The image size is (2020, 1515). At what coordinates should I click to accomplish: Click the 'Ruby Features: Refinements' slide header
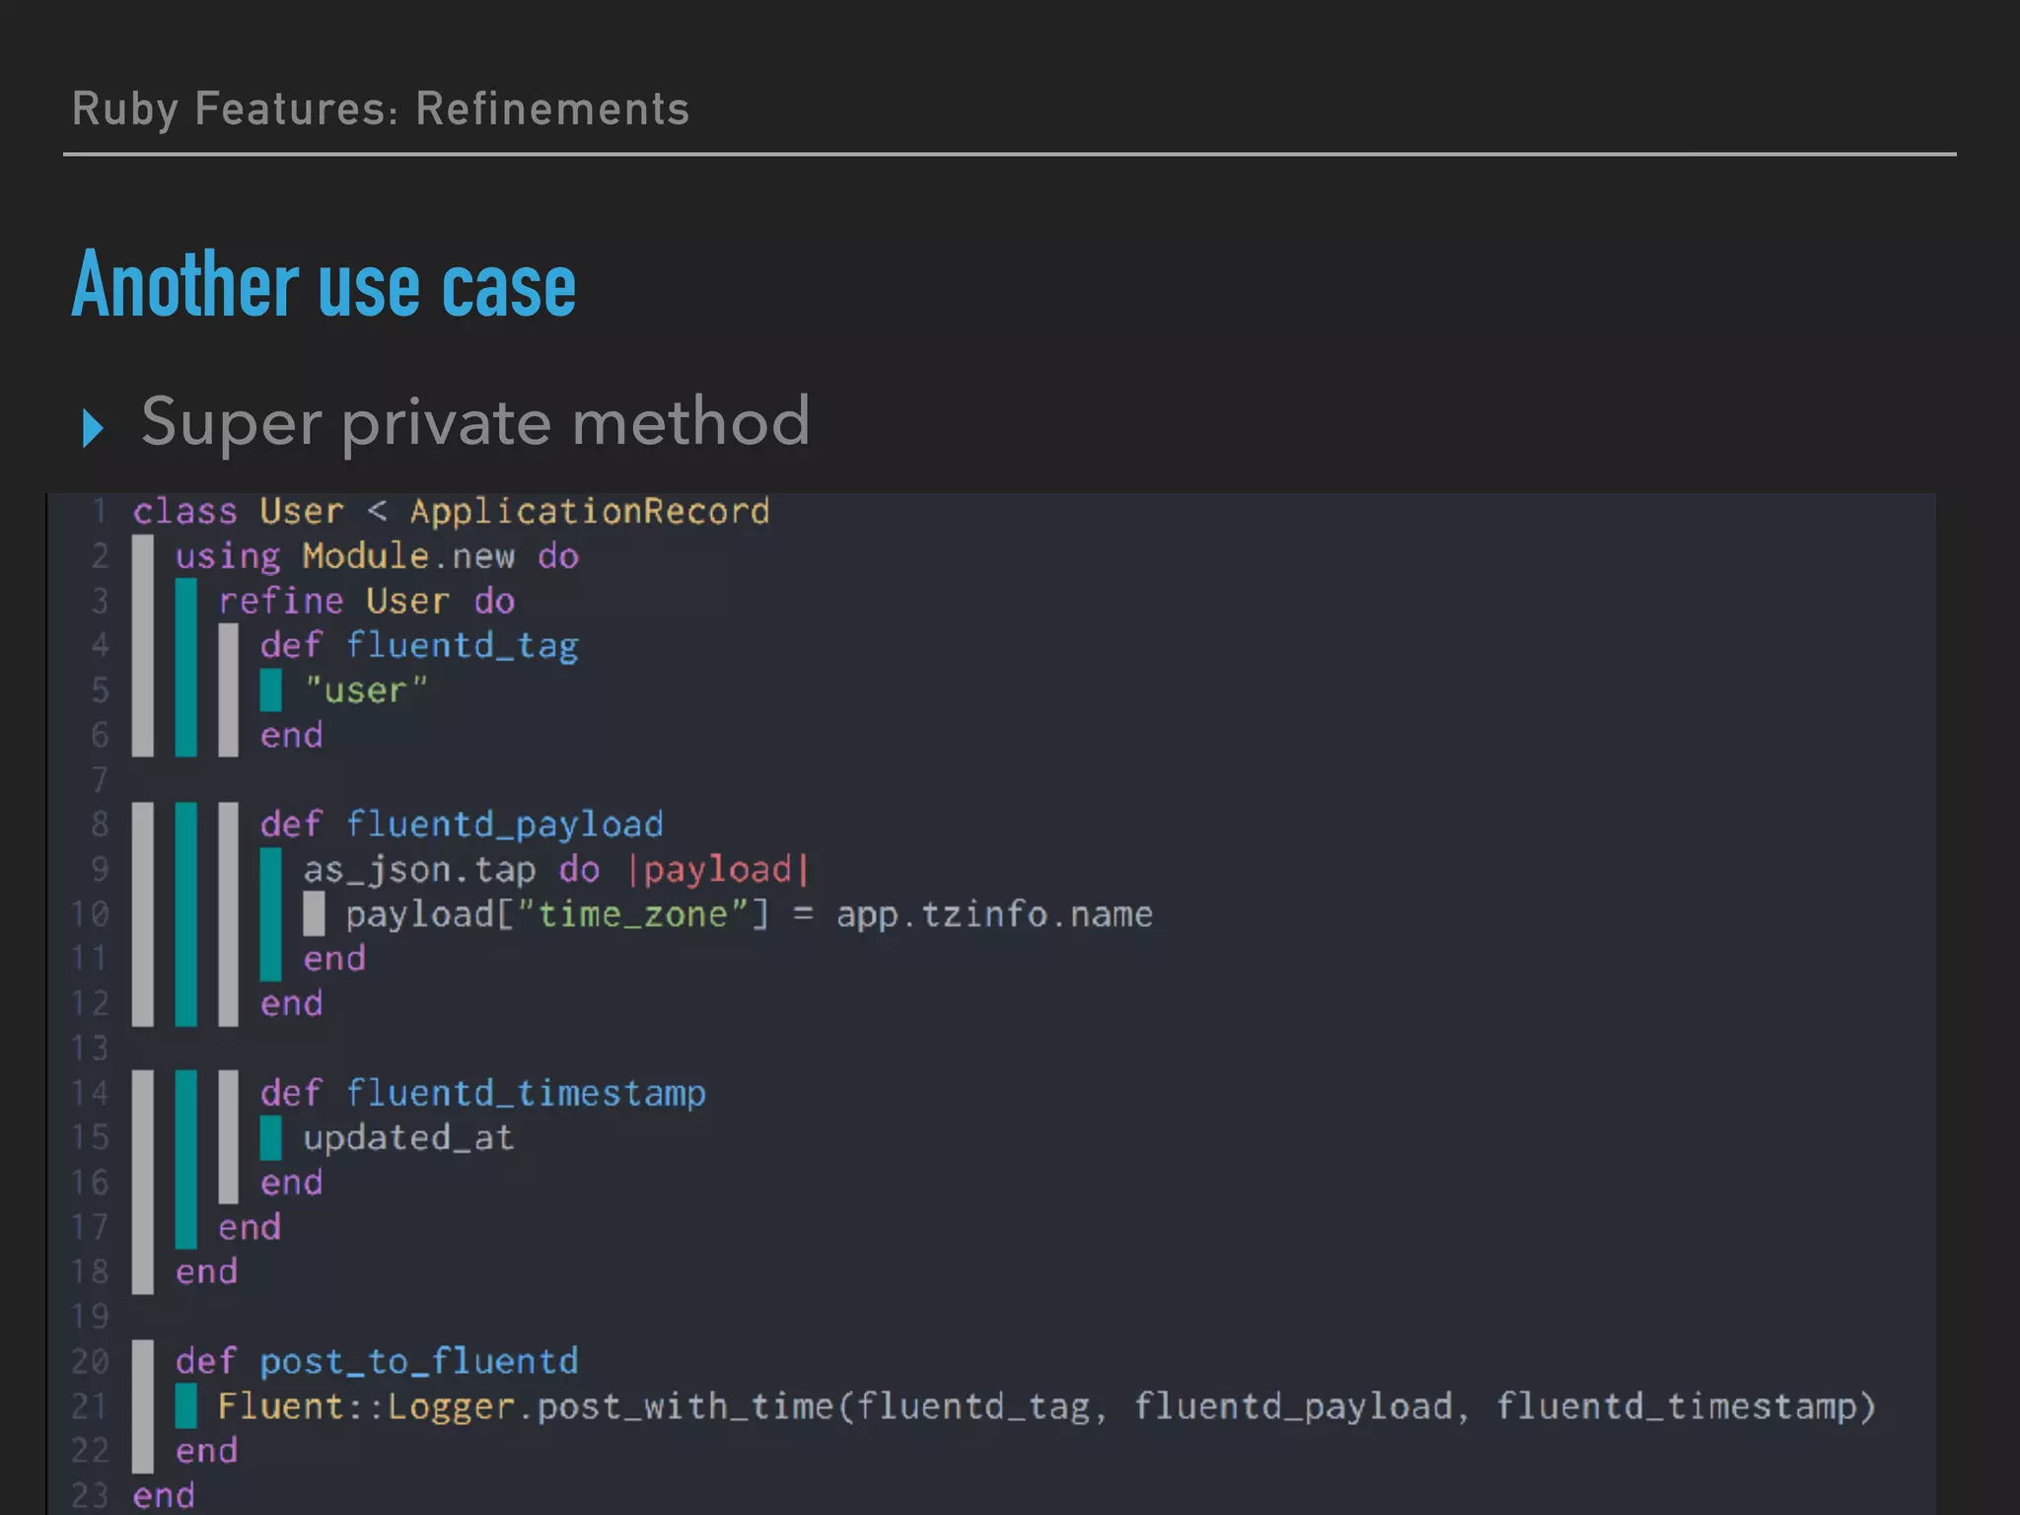click(381, 108)
